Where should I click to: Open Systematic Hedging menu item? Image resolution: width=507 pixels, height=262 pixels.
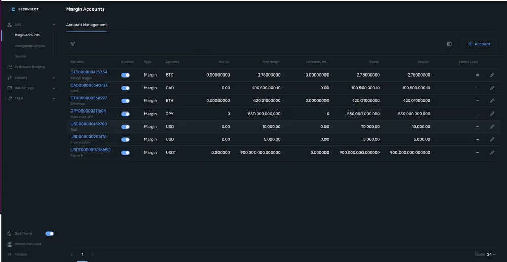[x=29, y=67]
